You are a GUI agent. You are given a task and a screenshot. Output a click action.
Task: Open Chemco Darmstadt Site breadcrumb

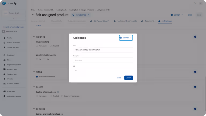pos(46,10)
